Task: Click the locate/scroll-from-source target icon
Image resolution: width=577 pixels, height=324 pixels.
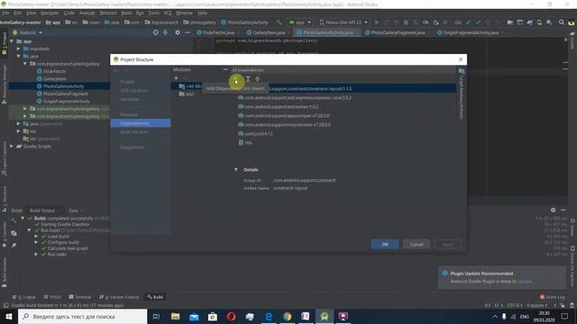Action: (156, 32)
